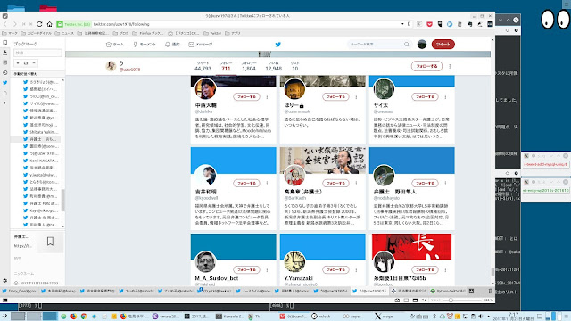
Task: Switch to the Python-twitter browser tab
Action: [x=448, y=292]
